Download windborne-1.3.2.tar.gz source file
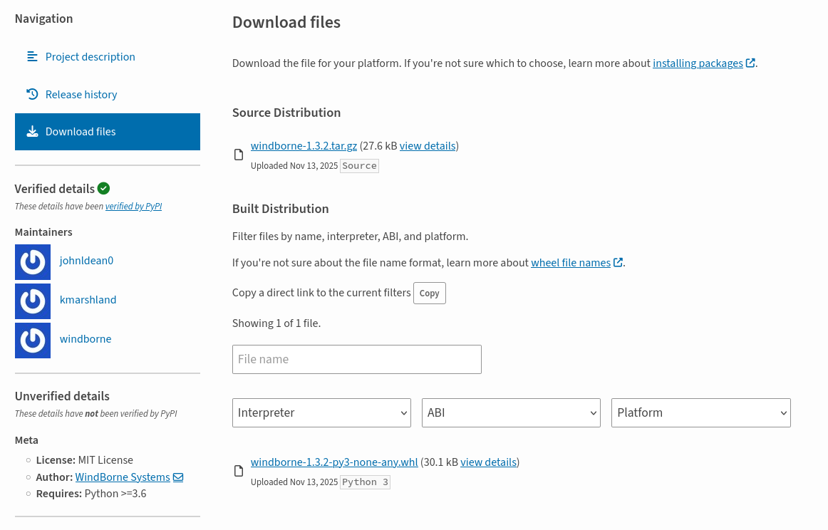The width and height of the screenshot is (828, 530). tap(304, 146)
